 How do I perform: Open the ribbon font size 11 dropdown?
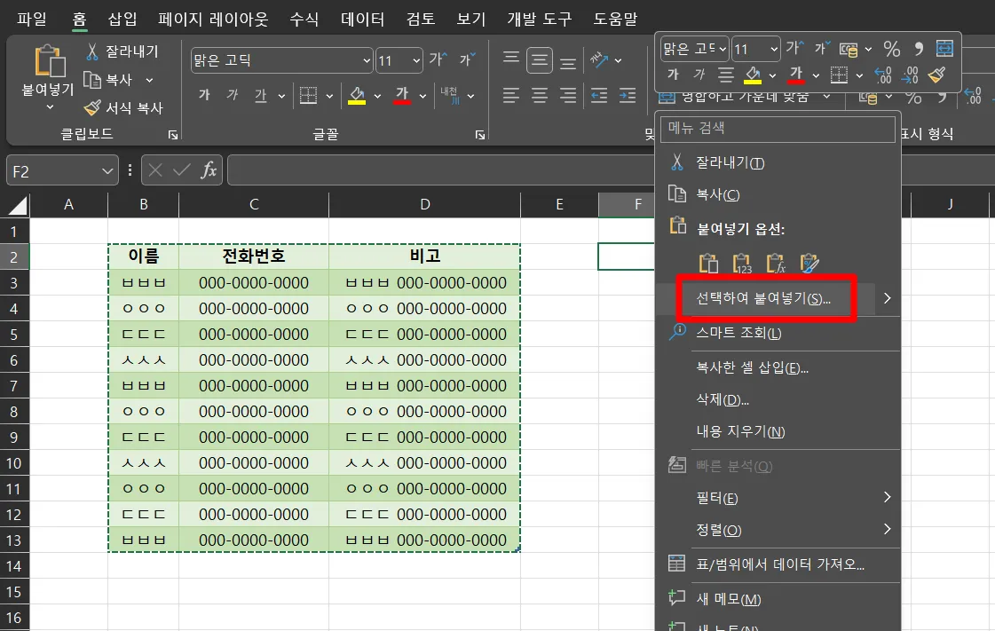point(416,61)
